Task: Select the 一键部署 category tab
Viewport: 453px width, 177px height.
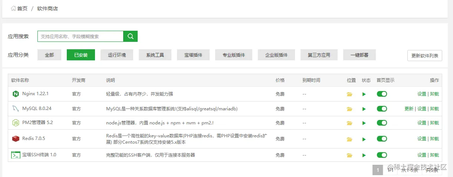Action: (x=360, y=55)
